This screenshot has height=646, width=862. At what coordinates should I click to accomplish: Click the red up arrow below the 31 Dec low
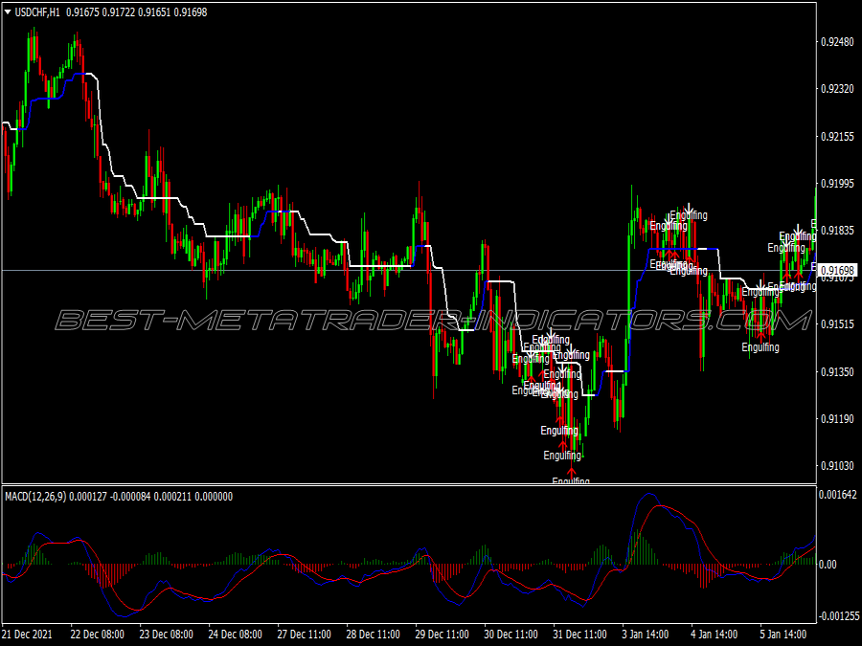pyautogui.click(x=571, y=471)
